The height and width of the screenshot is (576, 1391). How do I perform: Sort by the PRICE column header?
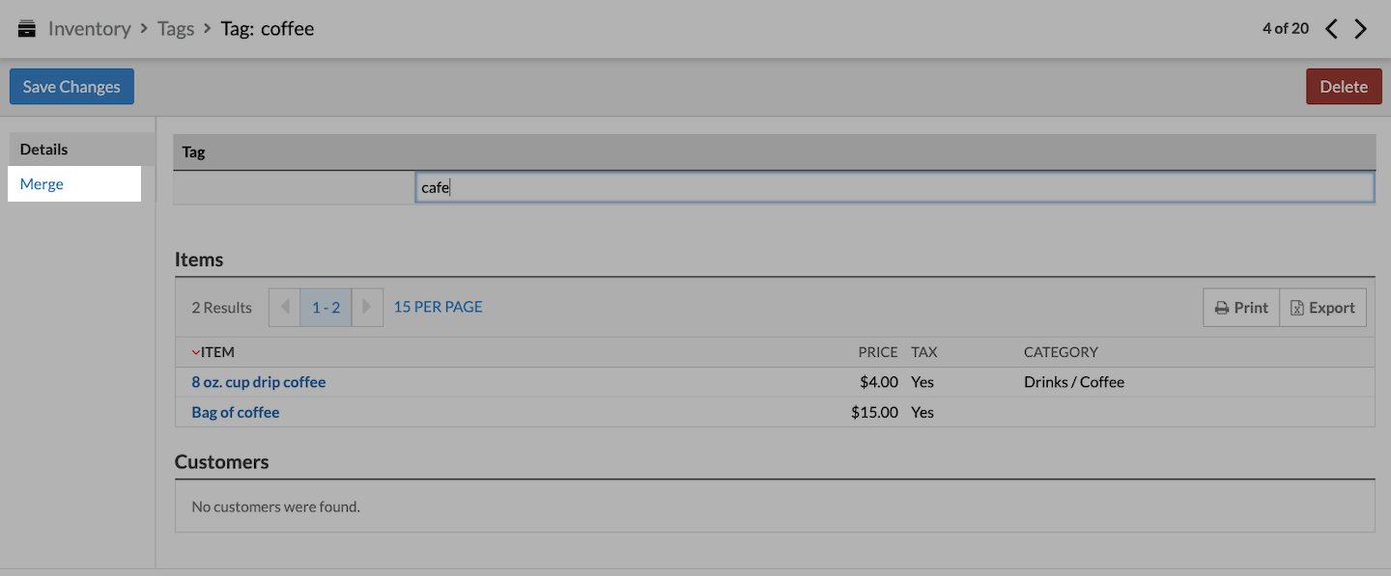click(877, 352)
